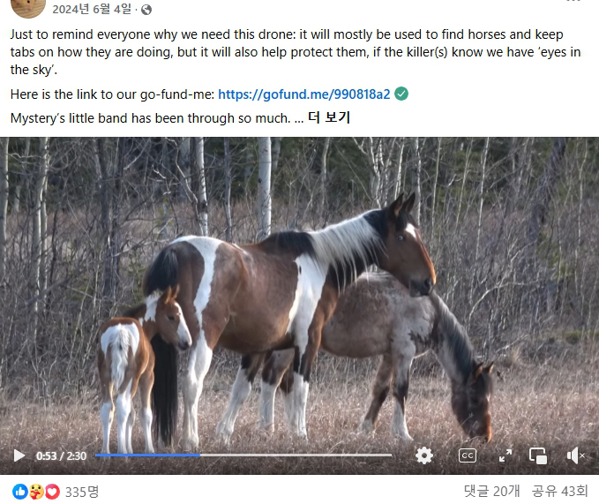Screen dimensions: 599x504
Task: Play the horse video
Action: click(x=19, y=455)
